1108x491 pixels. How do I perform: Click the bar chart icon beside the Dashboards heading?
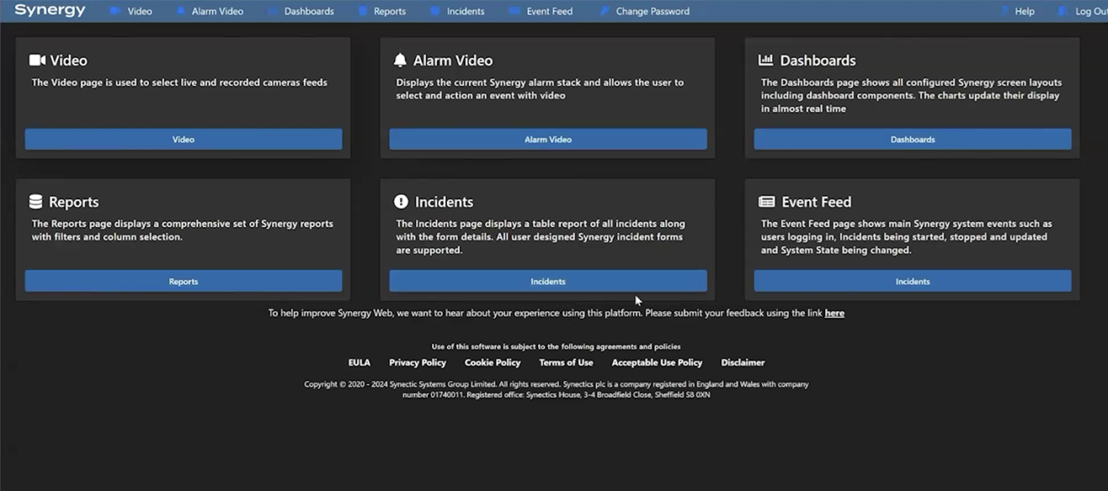click(x=766, y=61)
